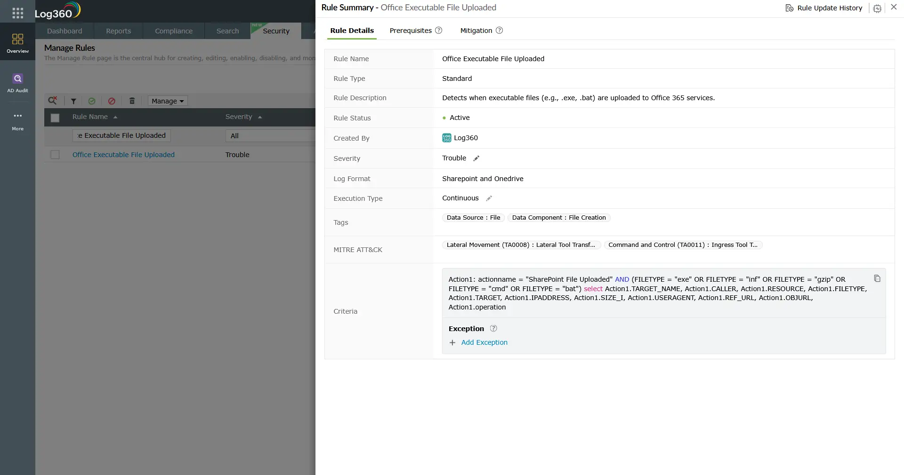The width and height of the screenshot is (904, 475).
Task: Go to the Security tab
Action: click(276, 31)
